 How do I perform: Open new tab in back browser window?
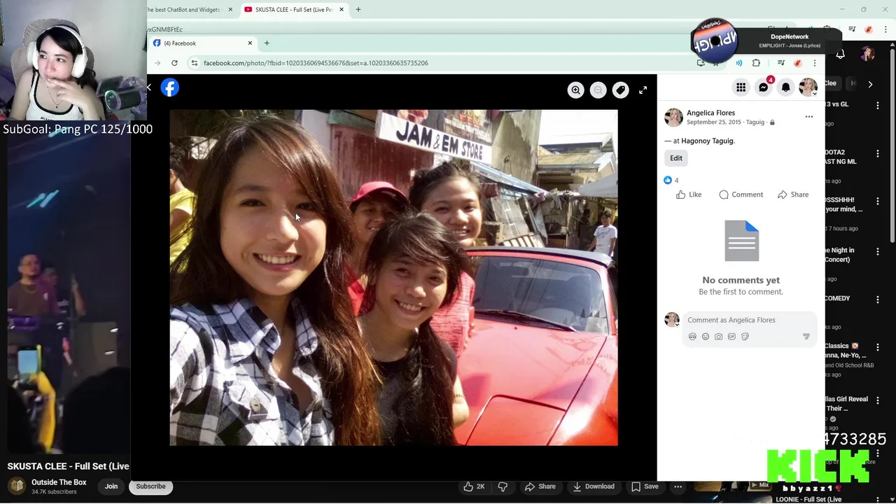358,10
